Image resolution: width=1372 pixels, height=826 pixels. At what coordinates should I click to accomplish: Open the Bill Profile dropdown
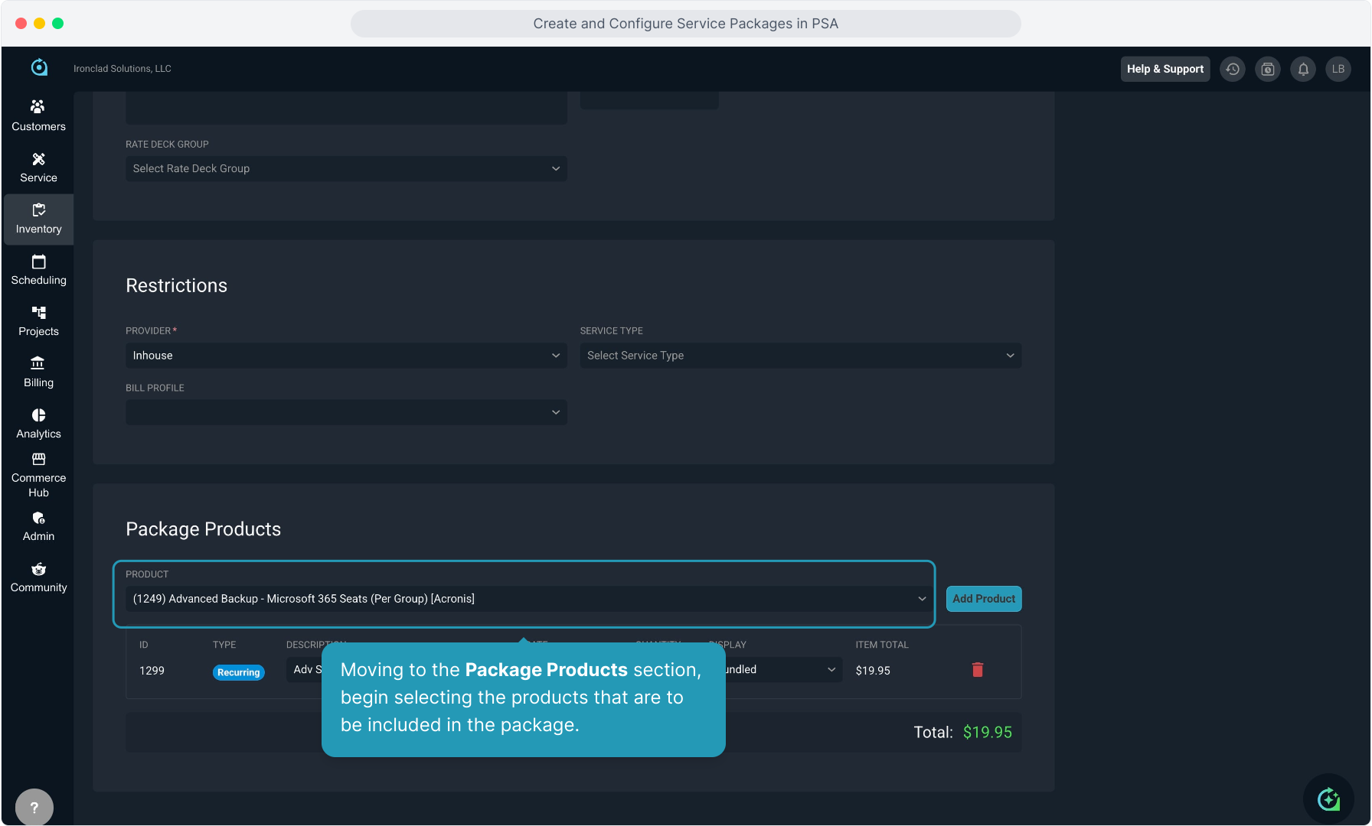click(x=346, y=412)
